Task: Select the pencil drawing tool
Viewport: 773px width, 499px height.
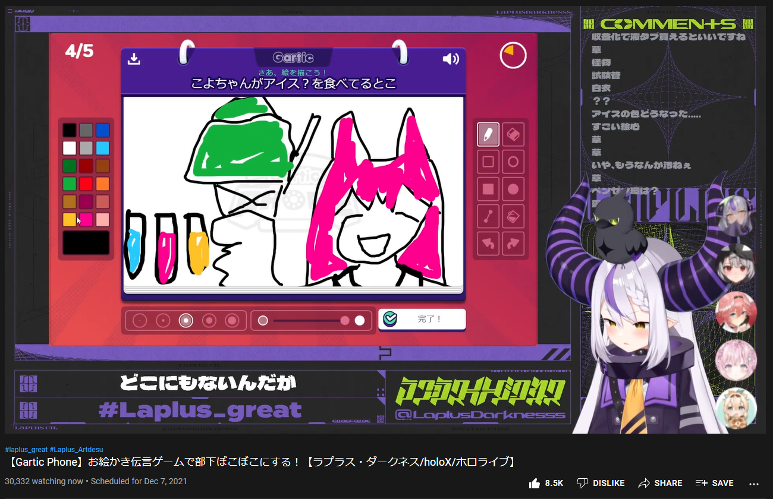Action: coord(488,135)
